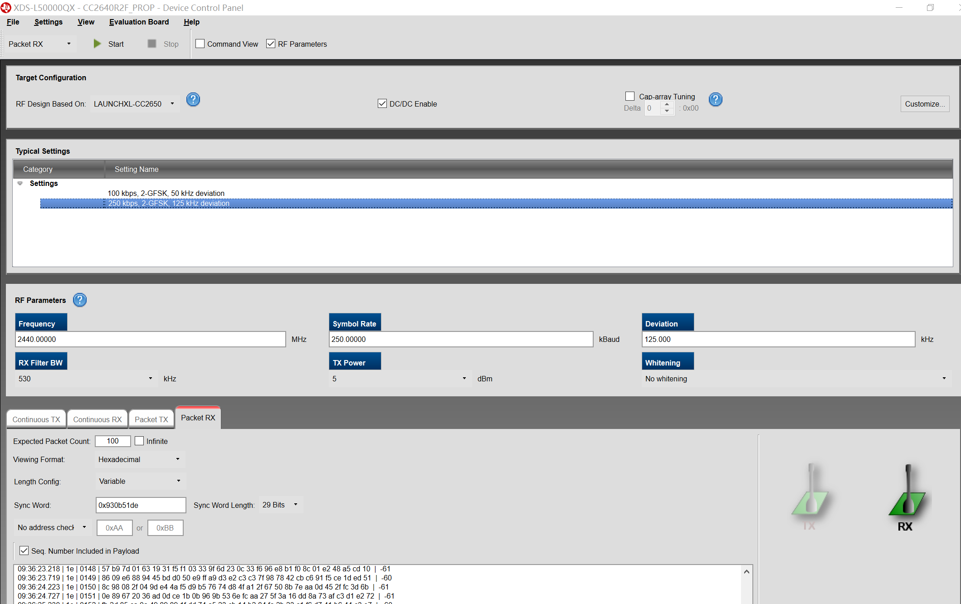Select 100 kbps, 2-GFSK, 50 kHz deviation setting
The width and height of the screenshot is (961, 604).
coord(166,193)
